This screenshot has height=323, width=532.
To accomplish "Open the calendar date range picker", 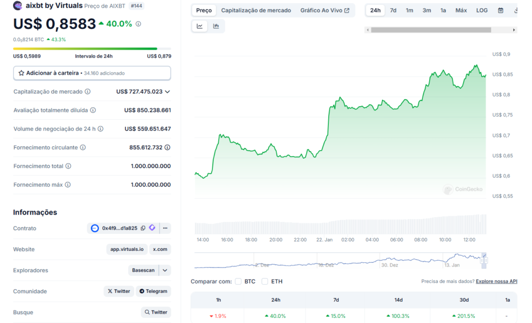I will click(x=500, y=10).
